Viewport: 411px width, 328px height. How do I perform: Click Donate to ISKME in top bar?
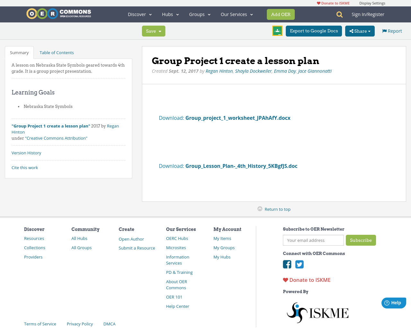[333, 3]
